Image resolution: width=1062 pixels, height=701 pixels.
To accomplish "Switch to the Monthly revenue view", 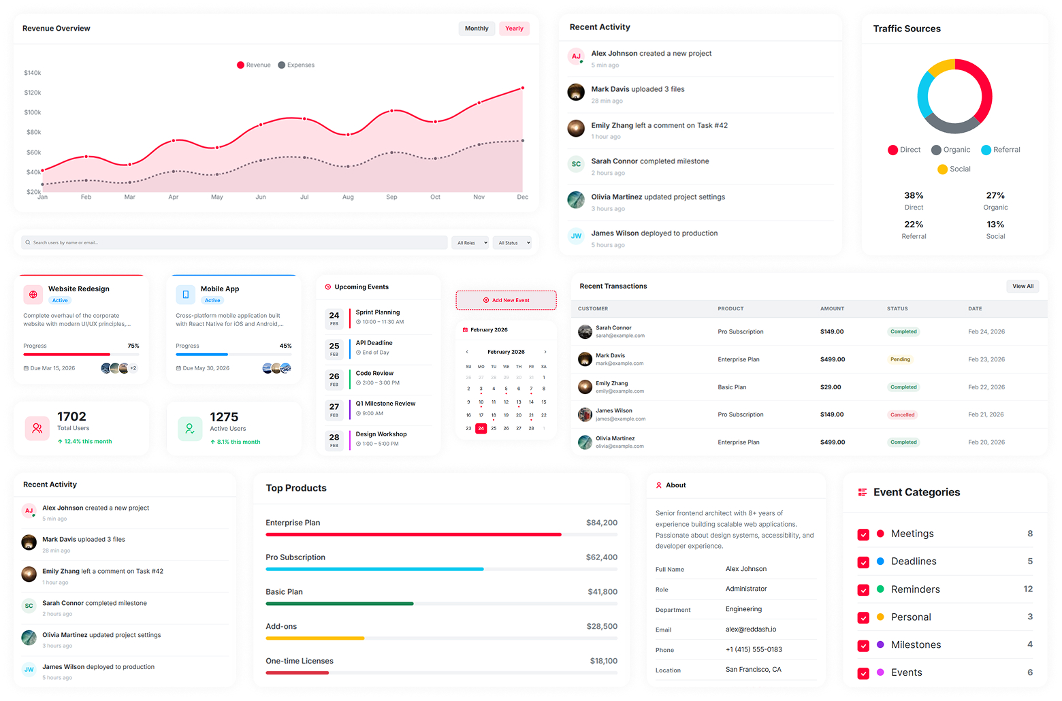I will [476, 29].
